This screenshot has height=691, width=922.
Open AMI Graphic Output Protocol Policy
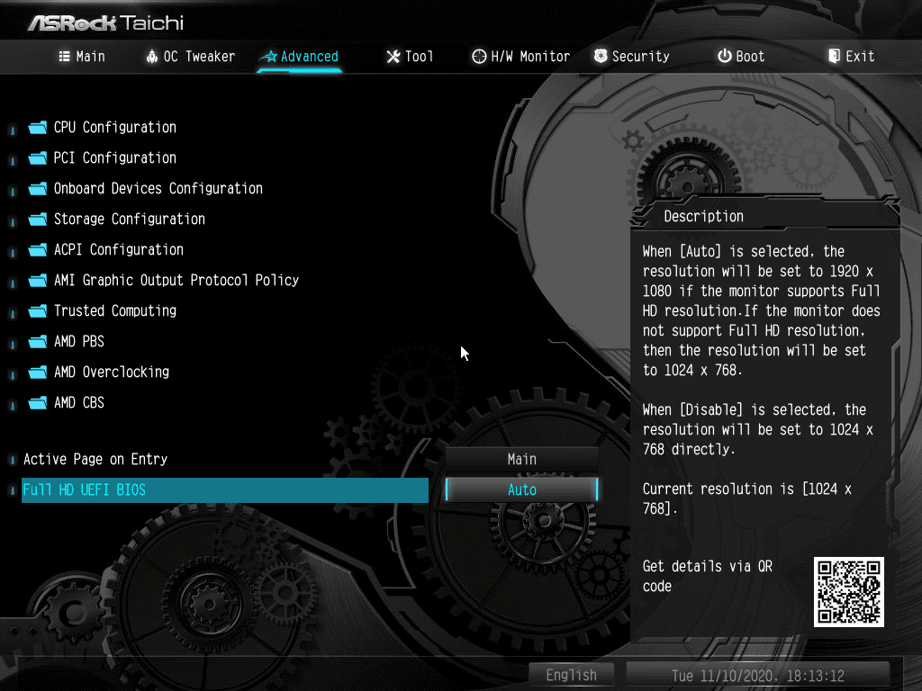(176, 281)
